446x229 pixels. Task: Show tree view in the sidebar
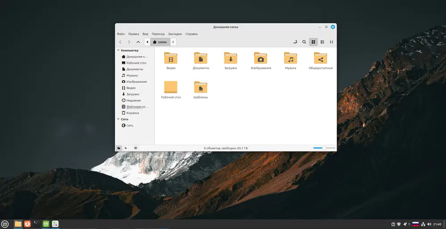click(126, 148)
